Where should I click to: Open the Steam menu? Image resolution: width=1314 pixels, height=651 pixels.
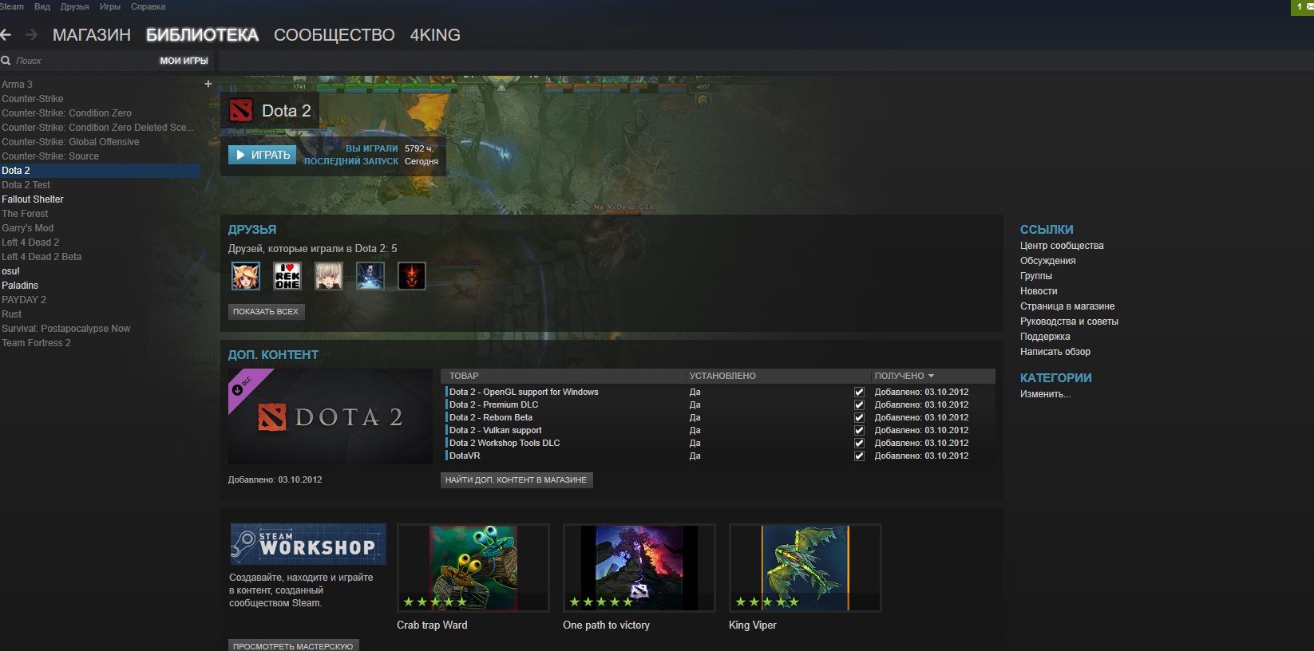point(12,6)
